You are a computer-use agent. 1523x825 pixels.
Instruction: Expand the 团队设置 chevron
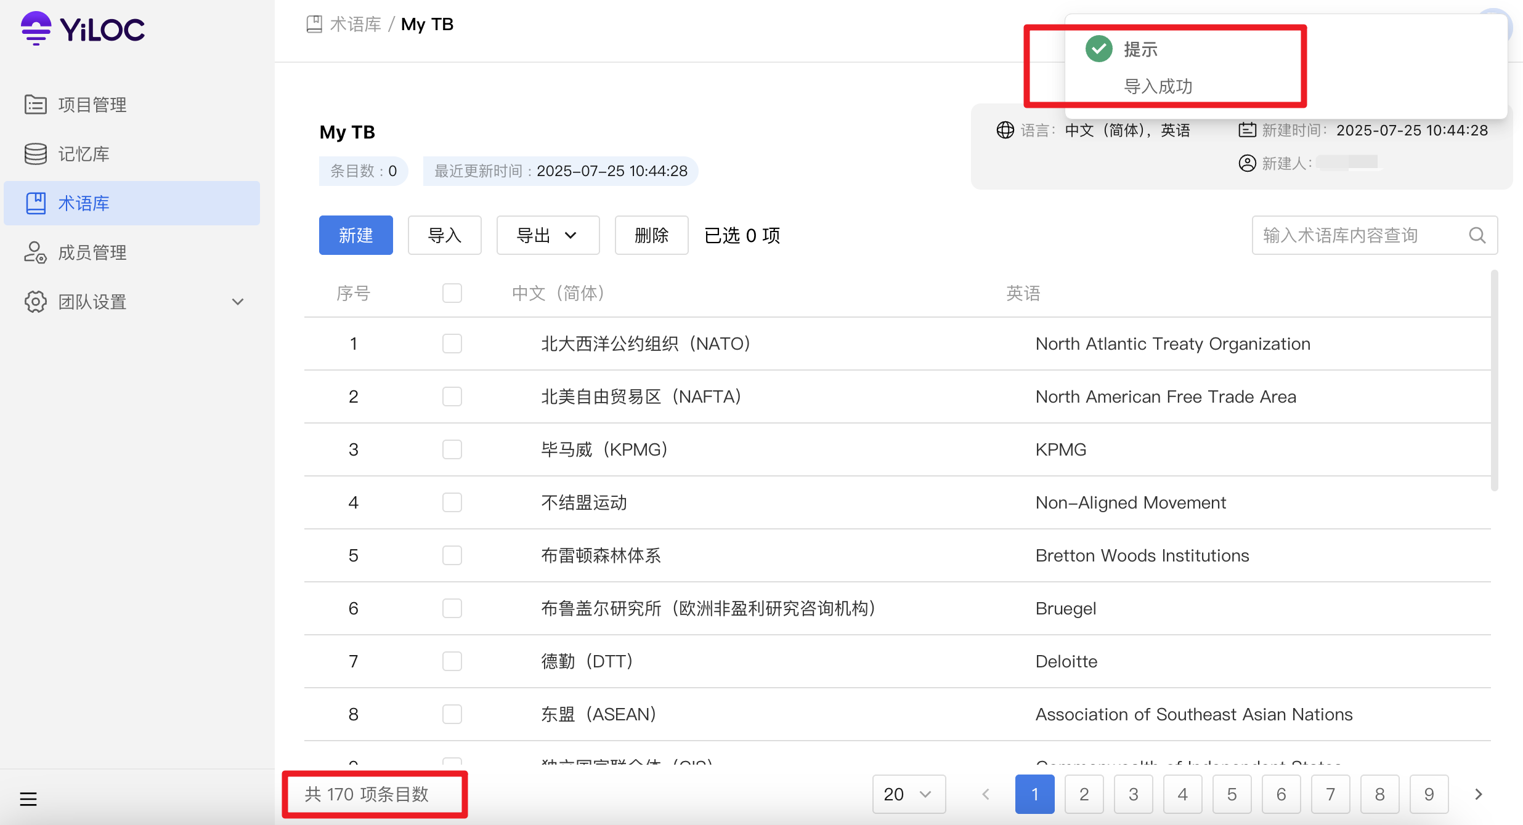click(238, 302)
